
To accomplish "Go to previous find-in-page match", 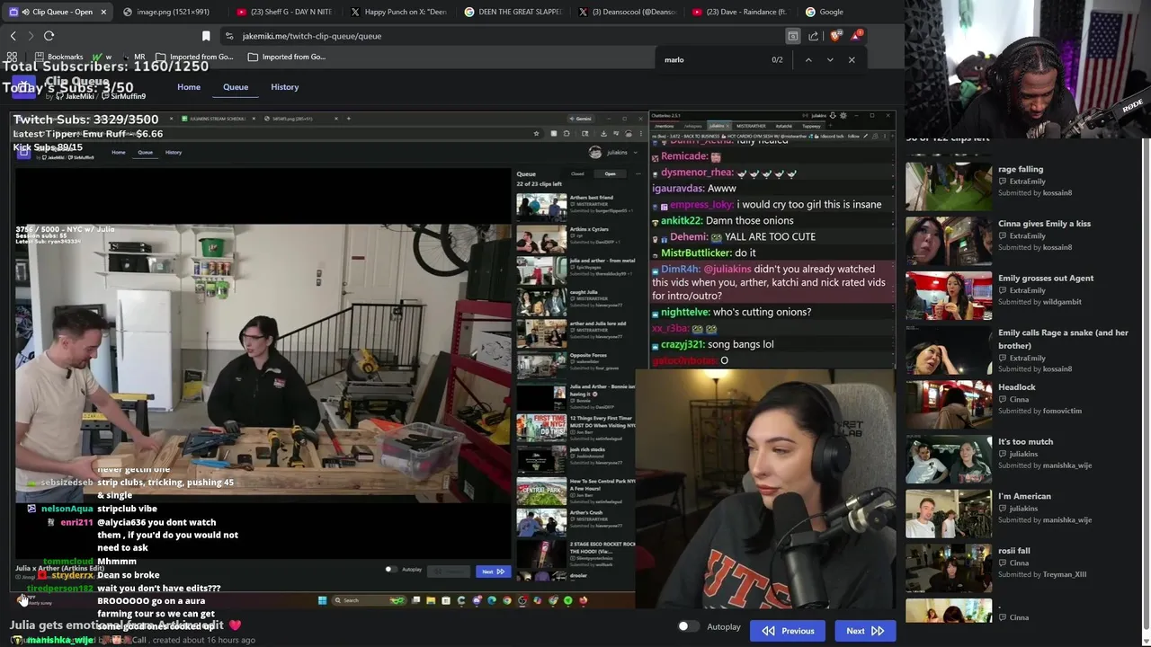I will tap(807, 59).
